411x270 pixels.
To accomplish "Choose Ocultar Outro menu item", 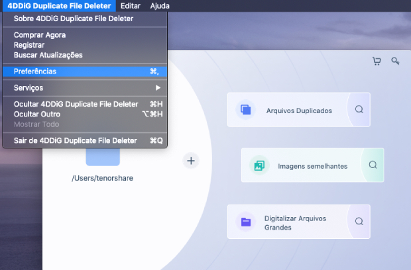I will [37, 114].
